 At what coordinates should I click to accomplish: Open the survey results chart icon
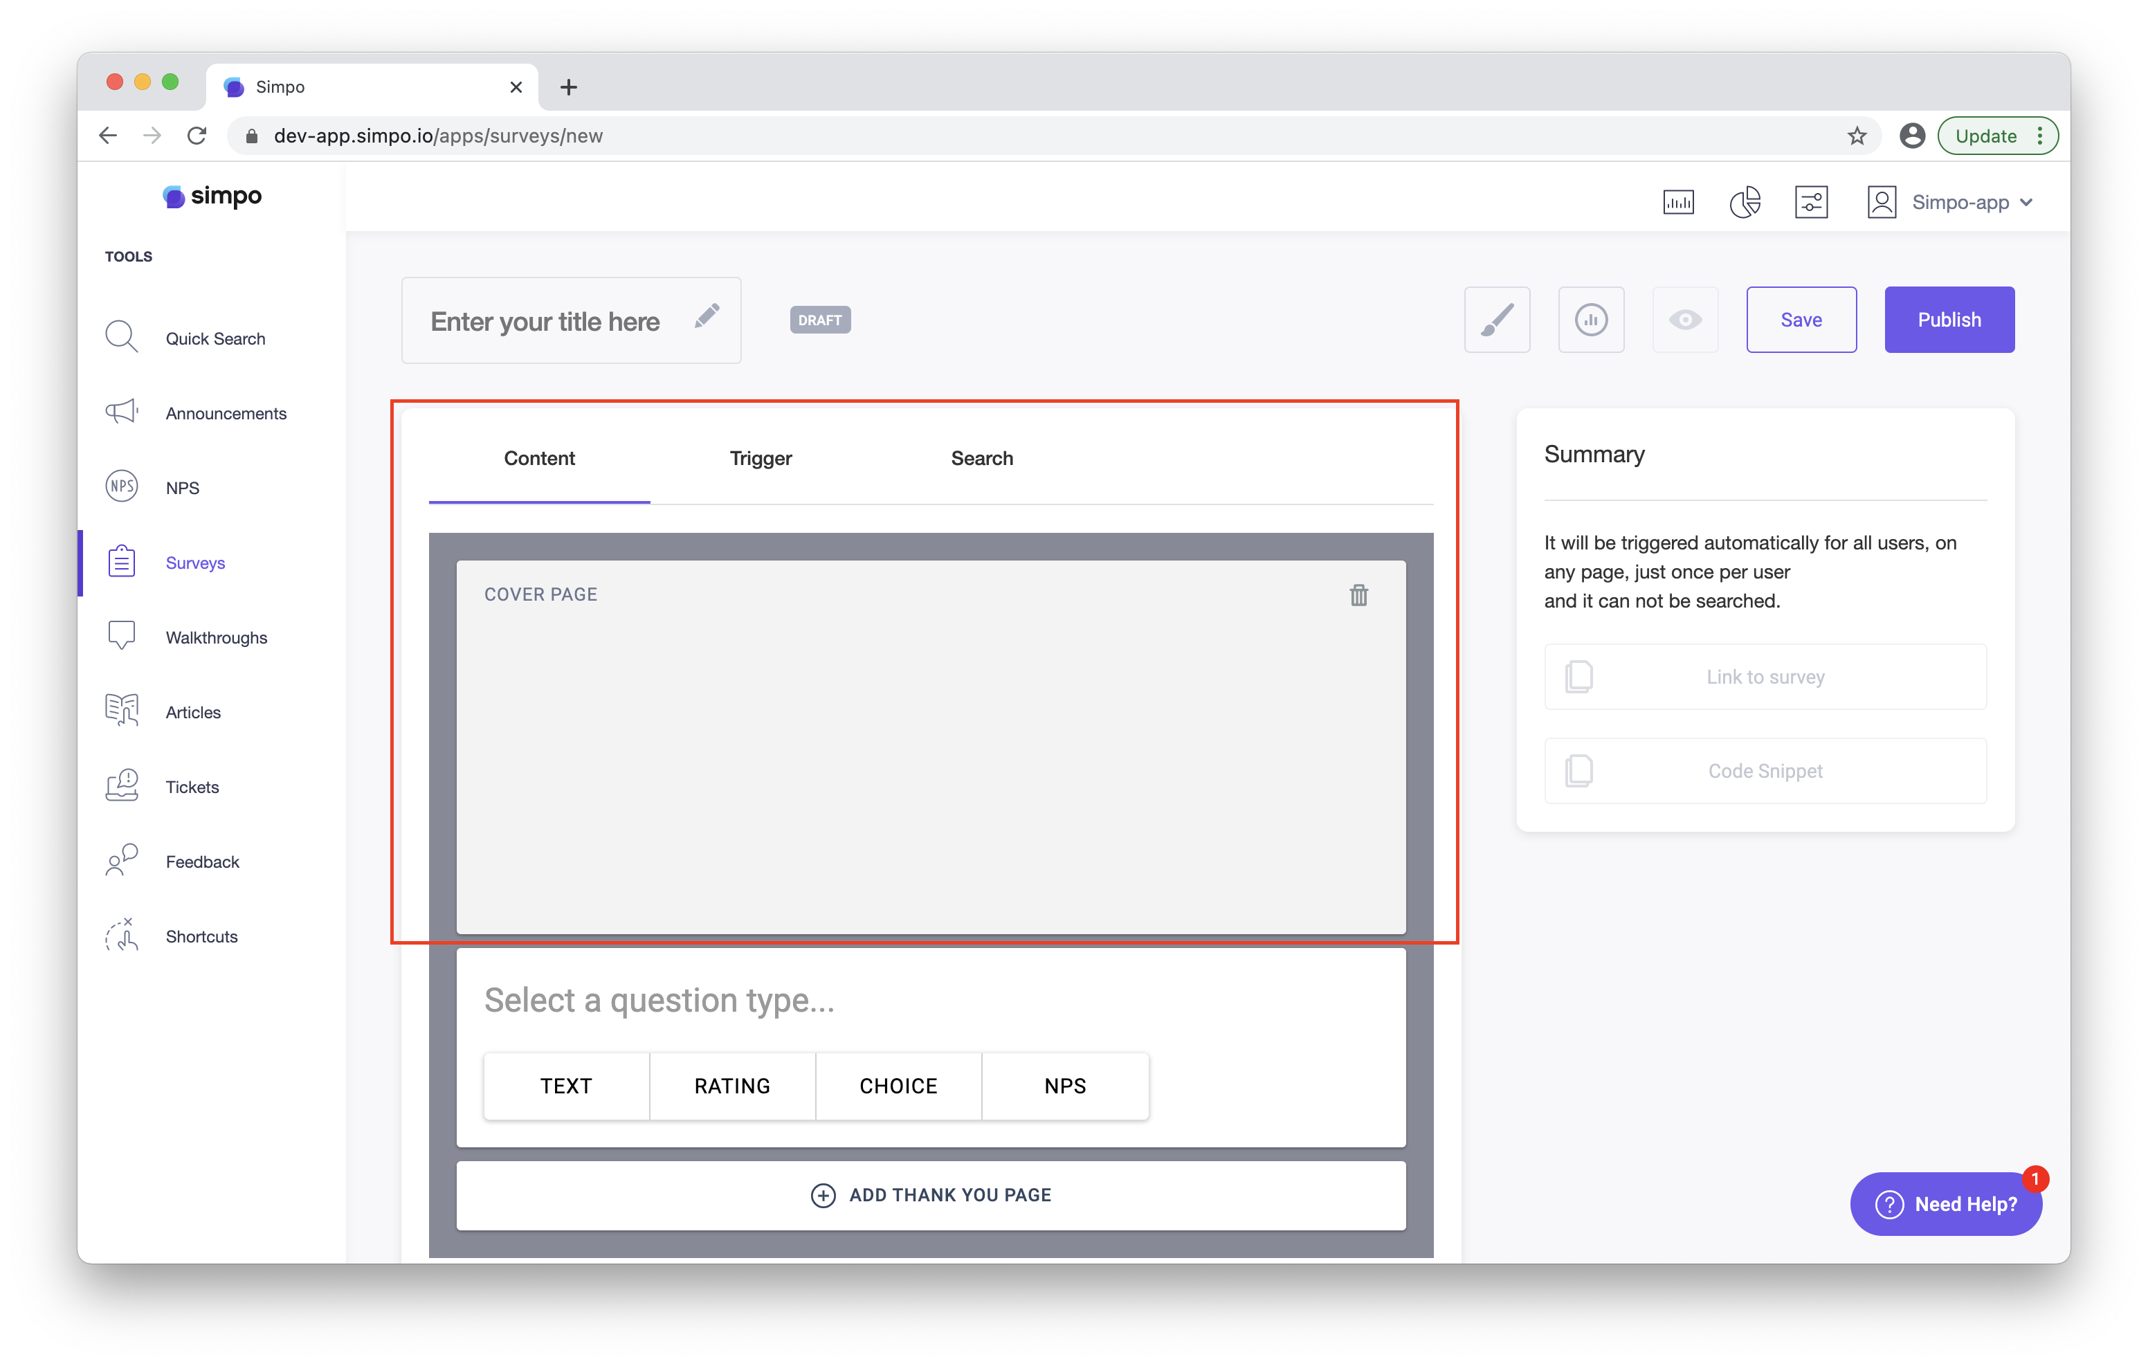[1590, 320]
